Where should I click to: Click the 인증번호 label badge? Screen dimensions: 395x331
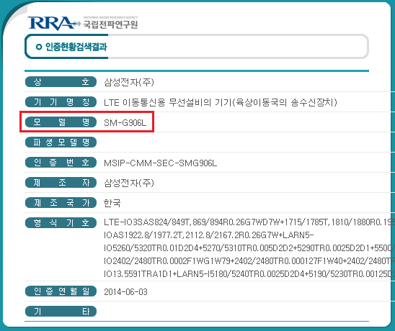pos(61,162)
